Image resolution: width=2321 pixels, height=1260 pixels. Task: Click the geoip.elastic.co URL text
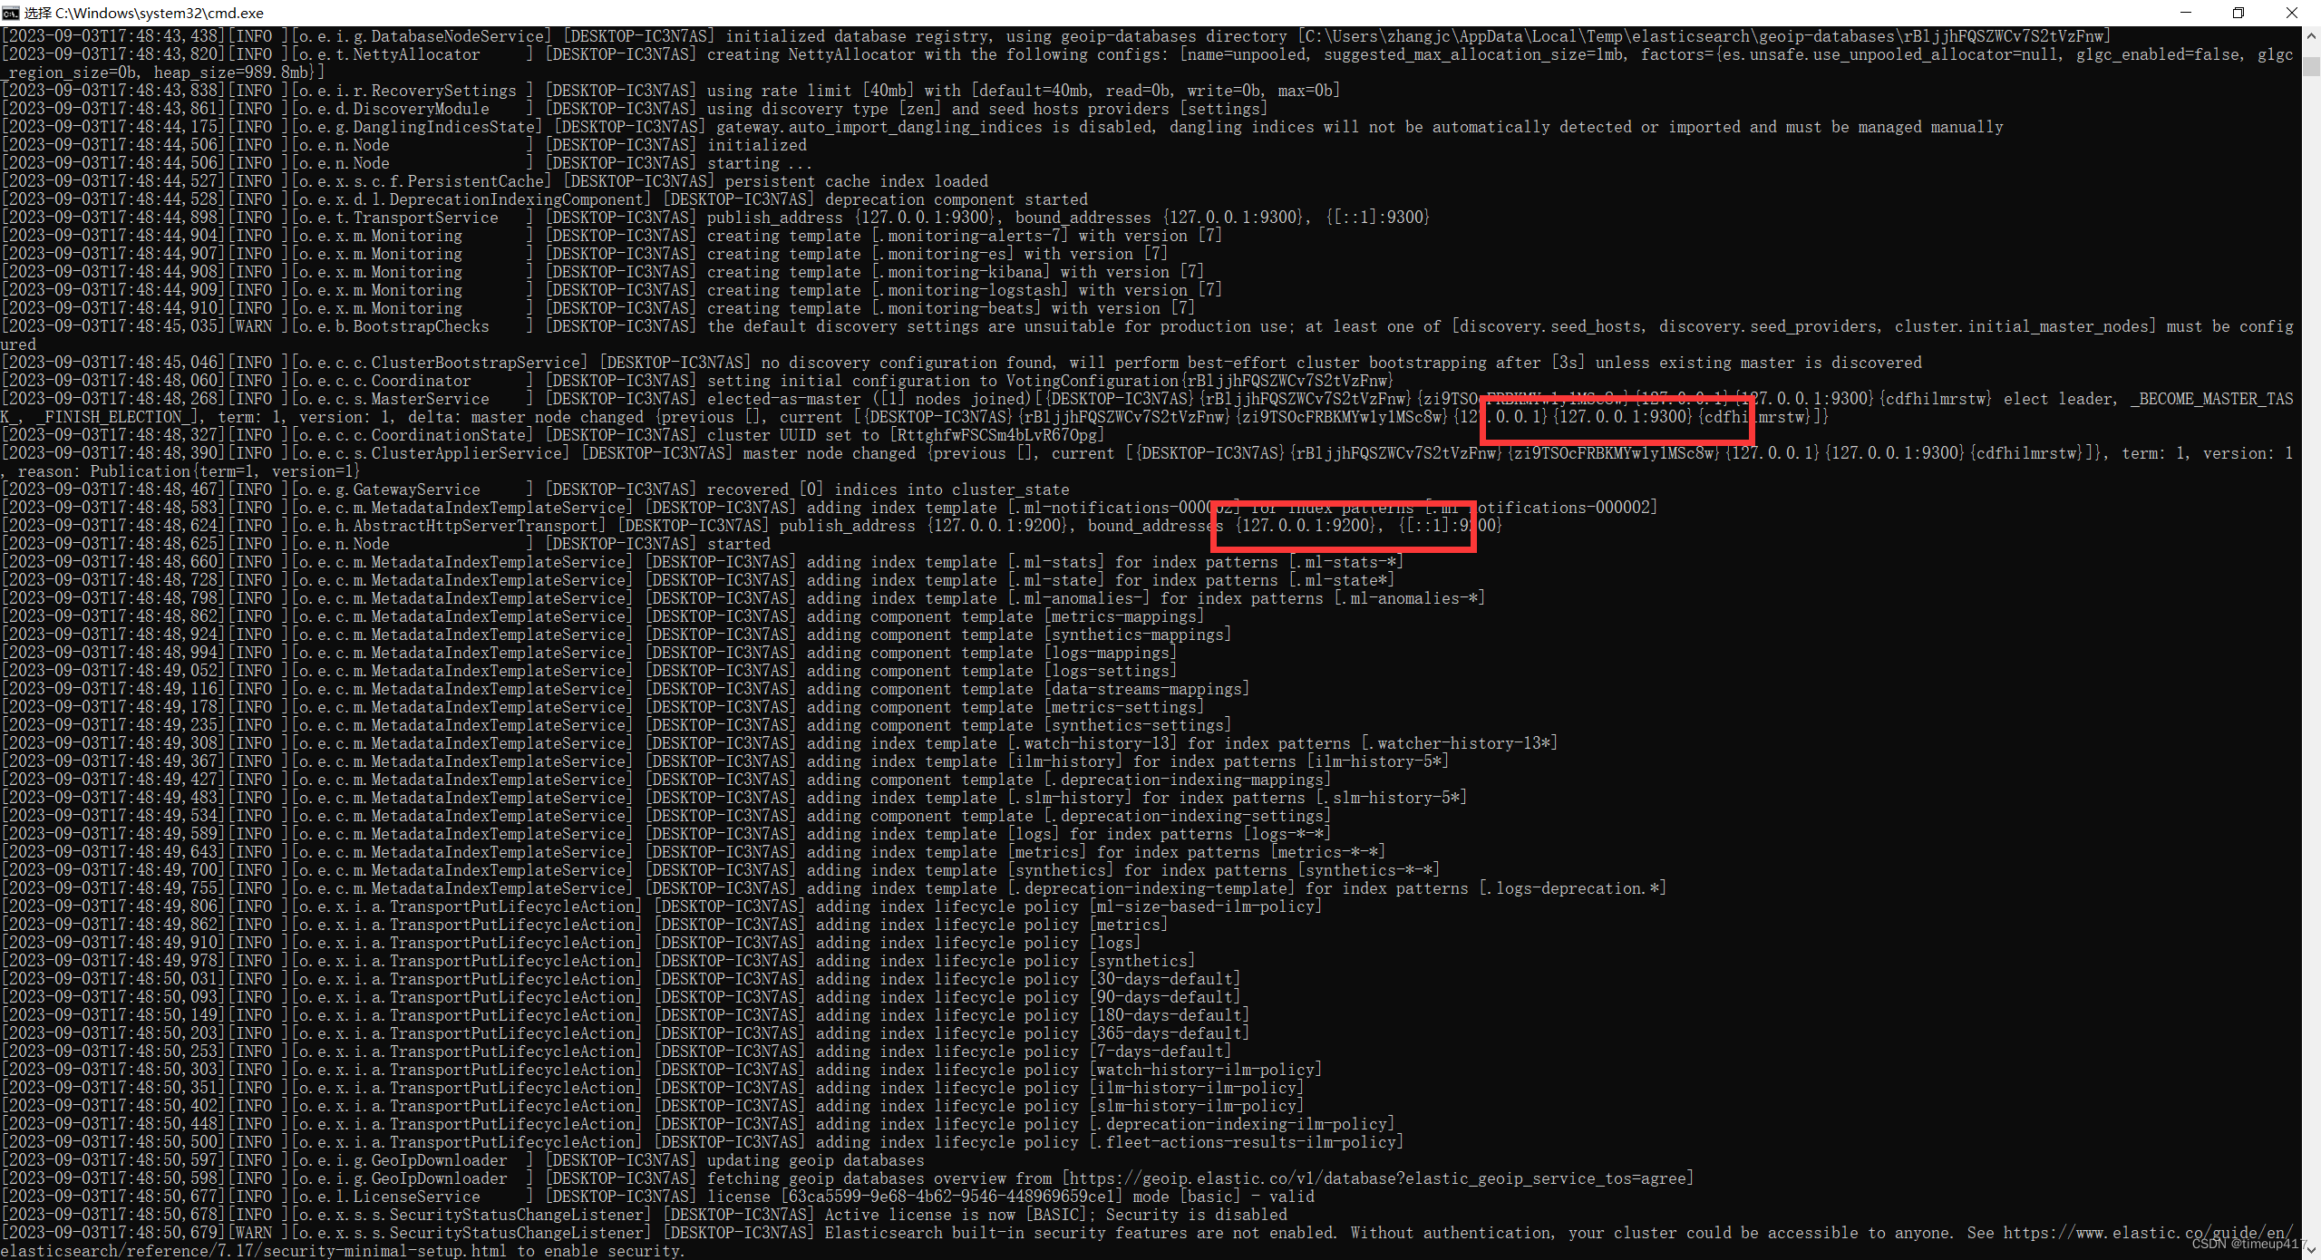tap(1378, 1178)
